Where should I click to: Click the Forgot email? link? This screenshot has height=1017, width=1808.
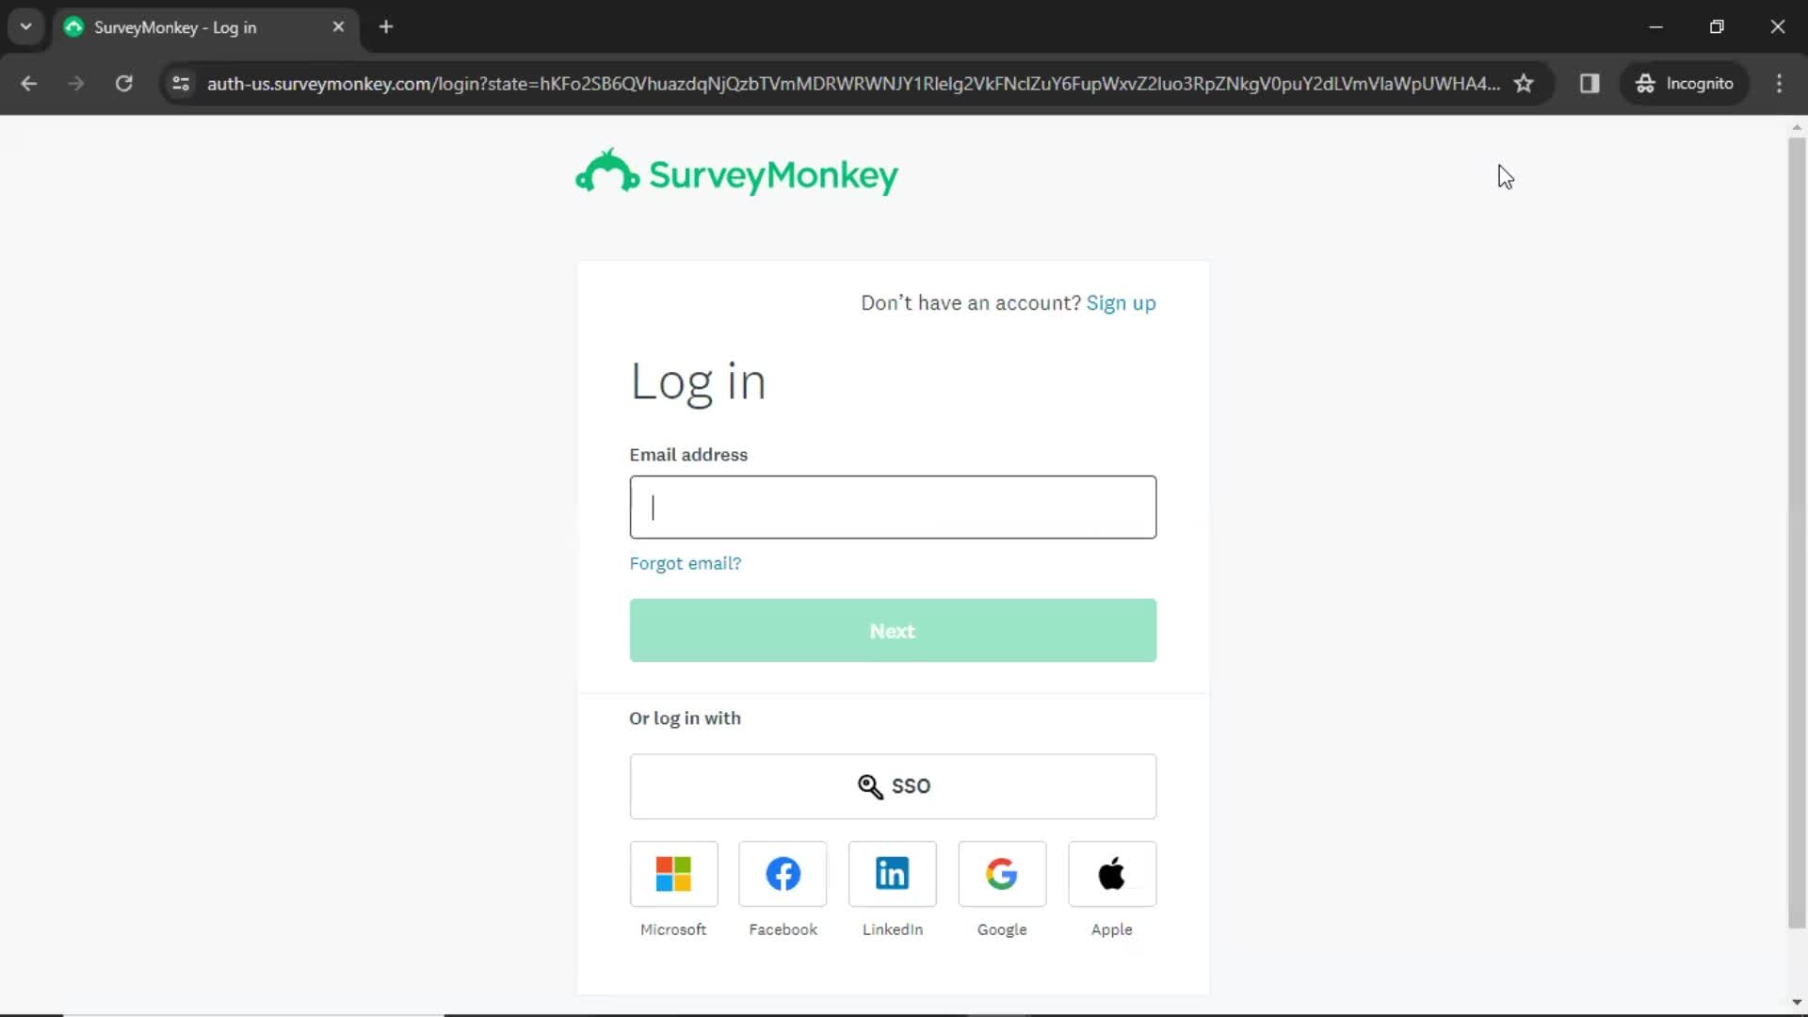(x=686, y=564)
